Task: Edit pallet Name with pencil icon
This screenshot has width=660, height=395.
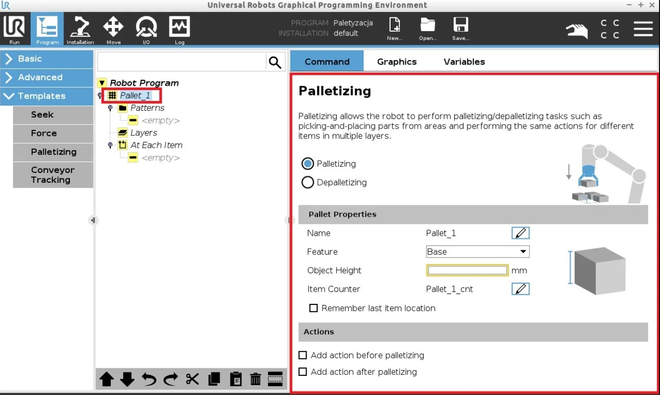Action: 521,233
